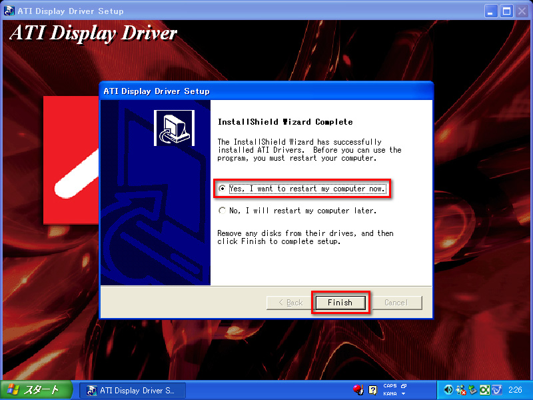Maximize the ATI Display Driver Setup window

[506, 11]
